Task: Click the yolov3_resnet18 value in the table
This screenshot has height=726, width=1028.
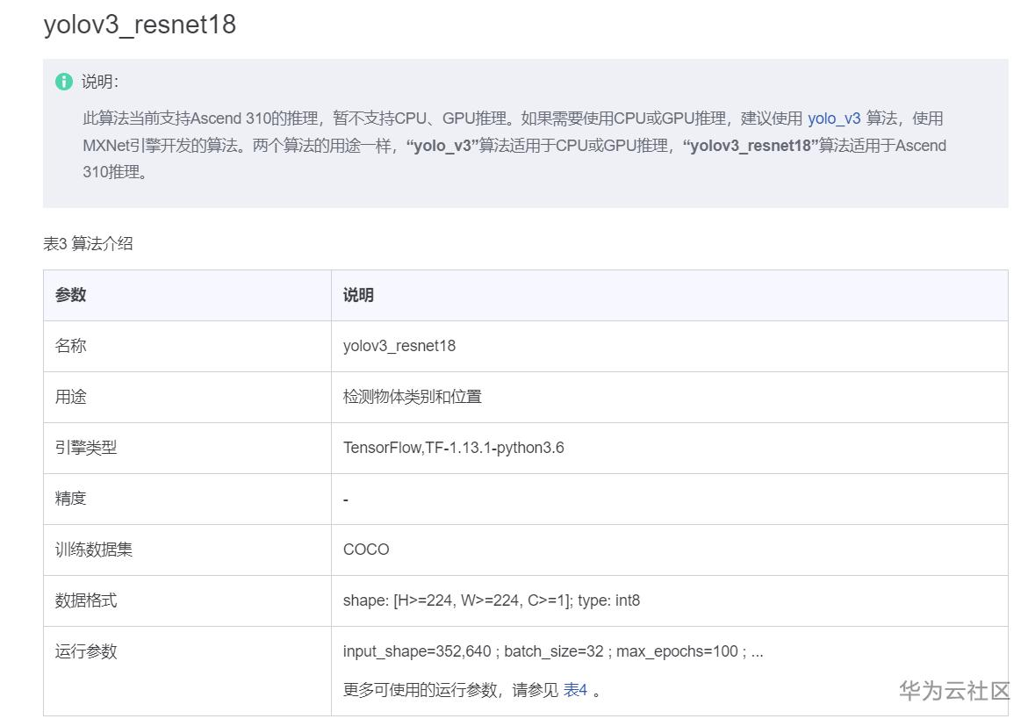Action: pos(399,346)
